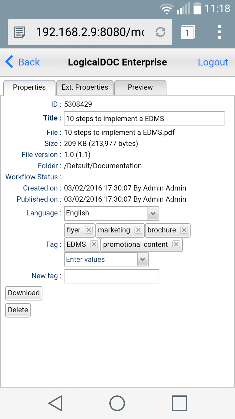Tap the ID value 5308429
This screenshot has width=235, height=419.
[x=78, y=104]
